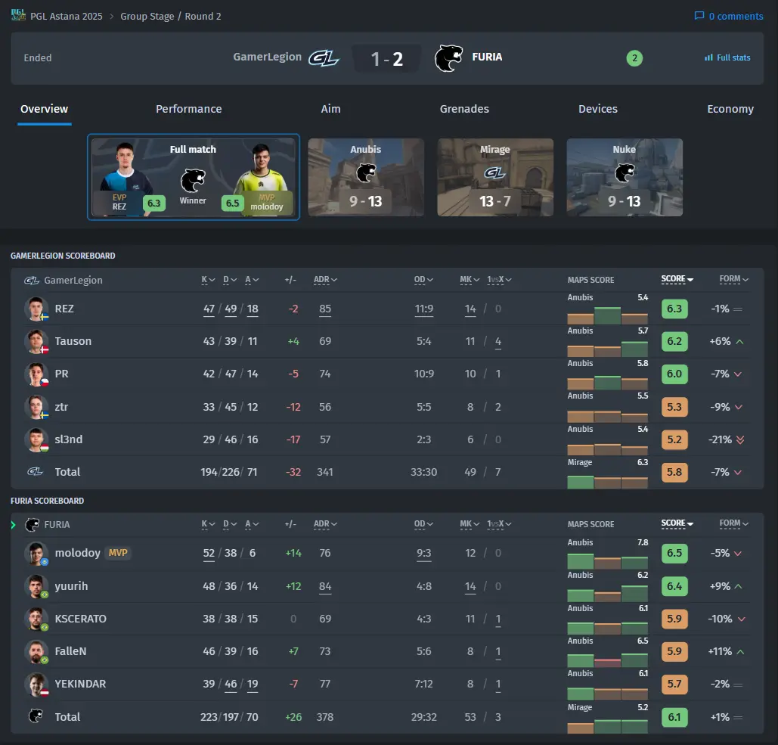Click Tauson's upward form arrow

pyautogui.click(x=739, y=341)
